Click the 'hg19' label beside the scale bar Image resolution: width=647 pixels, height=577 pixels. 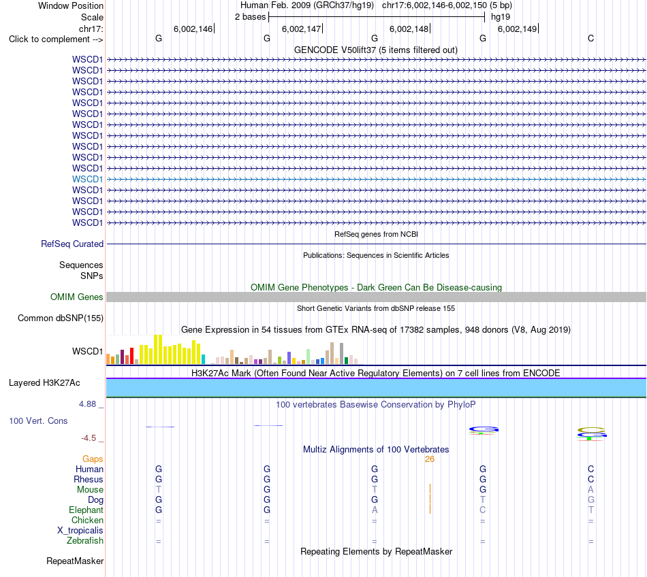click(x=501, y=17)
